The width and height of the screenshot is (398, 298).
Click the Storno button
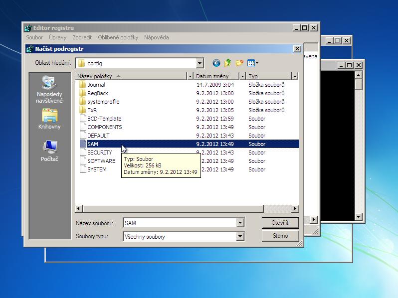tap(280, 236)
